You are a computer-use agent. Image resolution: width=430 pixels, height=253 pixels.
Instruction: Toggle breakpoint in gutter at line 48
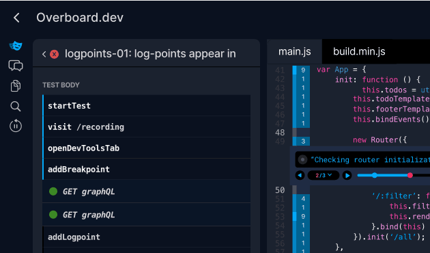point(294,133)
